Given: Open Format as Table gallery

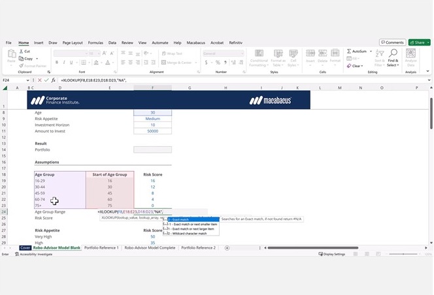Looking at the screenshot, I should click(278, 58).
